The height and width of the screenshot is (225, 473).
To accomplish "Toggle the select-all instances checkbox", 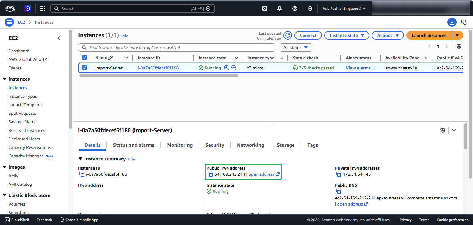I will (85, 58).
